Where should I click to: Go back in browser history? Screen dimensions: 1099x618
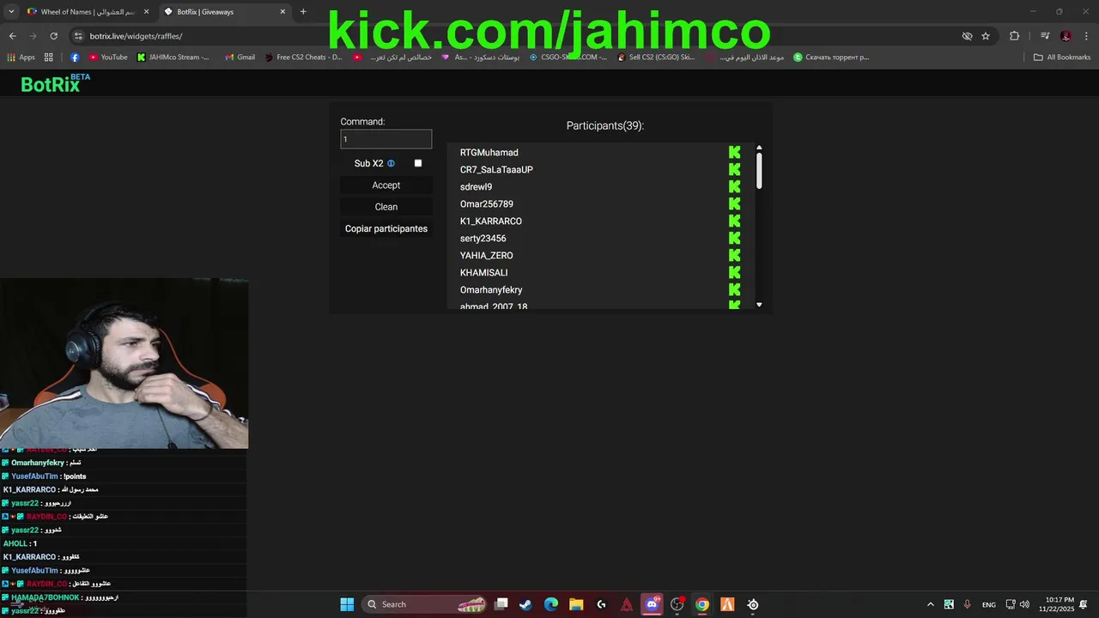tap(12, 36)
